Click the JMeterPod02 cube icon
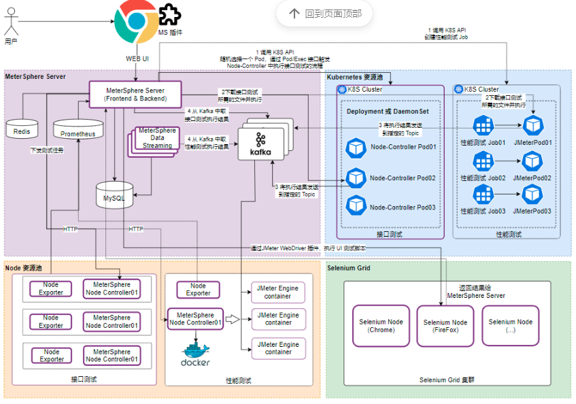Screen dimensions: 576x404 (532, 161)
